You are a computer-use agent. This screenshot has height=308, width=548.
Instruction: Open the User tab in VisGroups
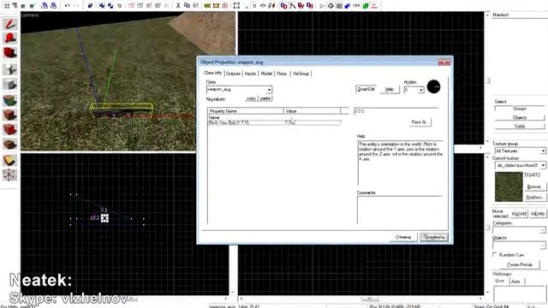(500, 281)
